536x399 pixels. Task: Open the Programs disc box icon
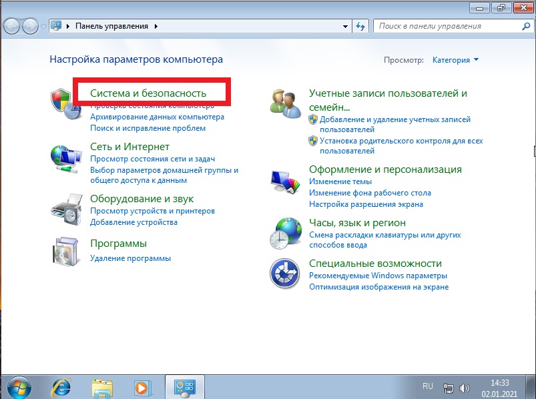(x=66, y=252)
